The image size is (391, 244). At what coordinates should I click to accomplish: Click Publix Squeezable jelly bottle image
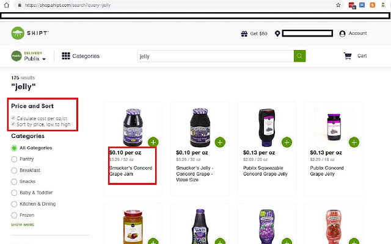267,127
